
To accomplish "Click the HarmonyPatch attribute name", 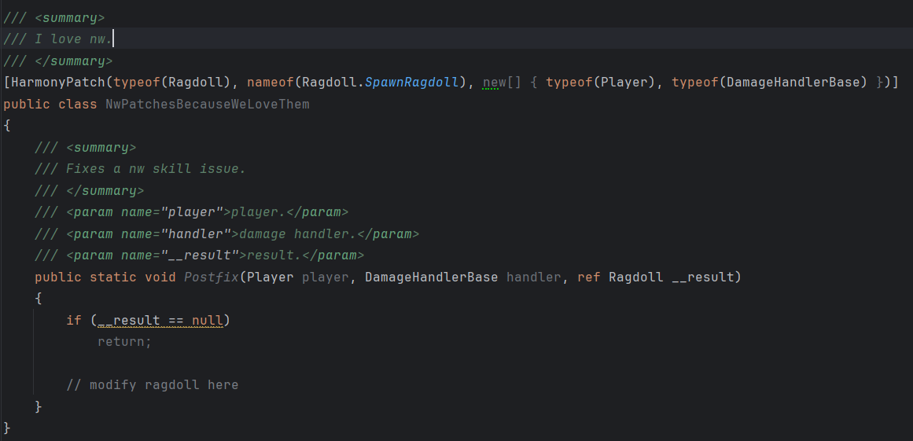I will (x=58, y=83).
